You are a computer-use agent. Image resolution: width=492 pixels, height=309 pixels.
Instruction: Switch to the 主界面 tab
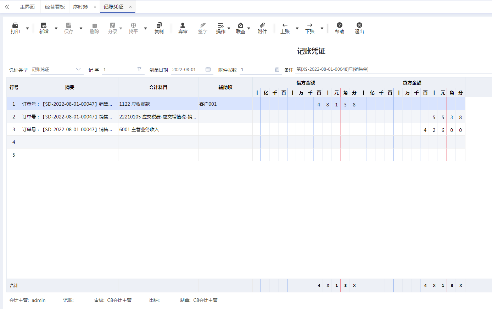click(x=27, y=7)
